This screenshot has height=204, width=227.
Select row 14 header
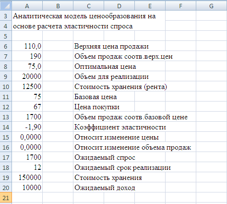6,127
